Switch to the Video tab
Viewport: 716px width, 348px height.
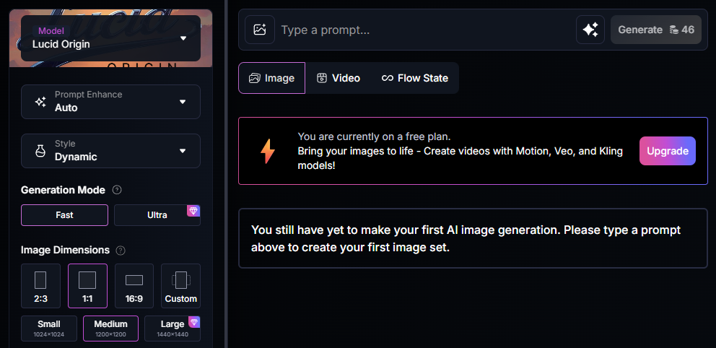coord(339,78)
